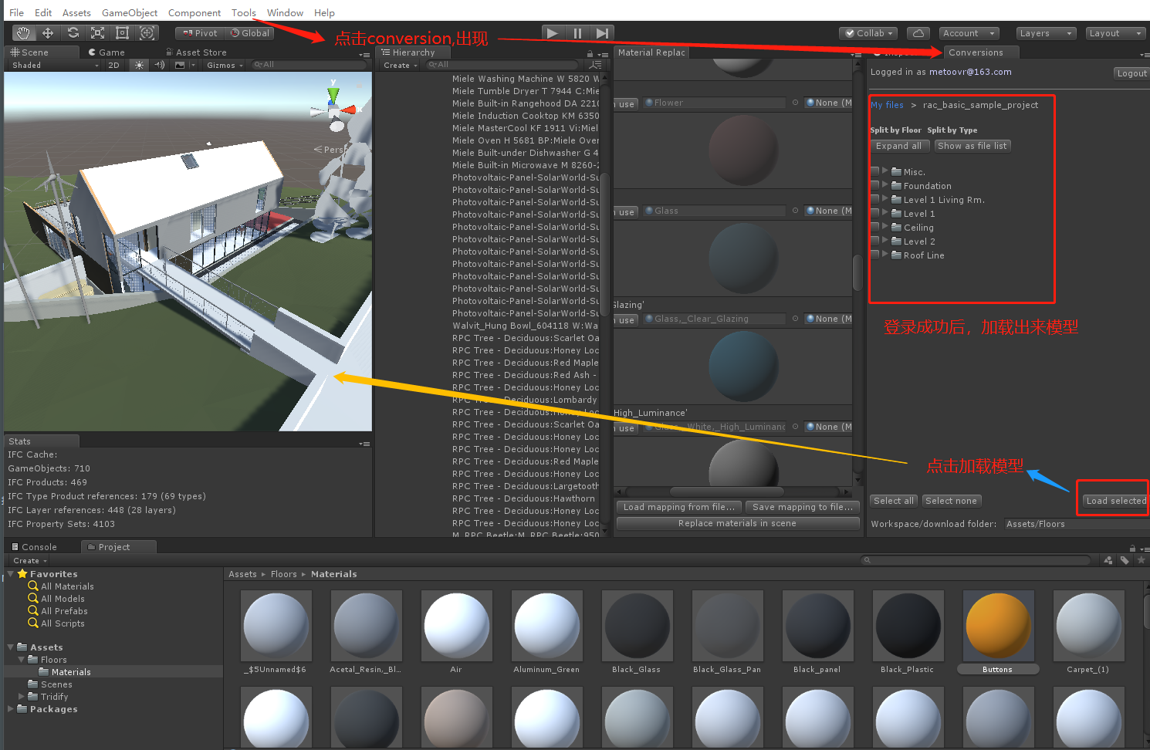
Task: Select the Buttons orange material swatch
Action: (x=998, y=625)
